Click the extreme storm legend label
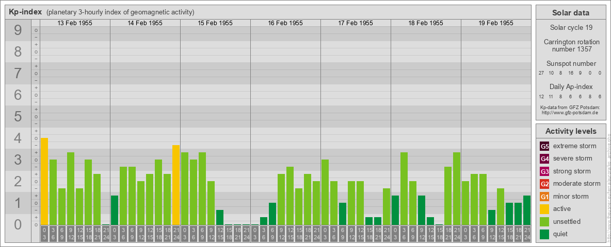 pyautogui.click(x=575, y=146)
